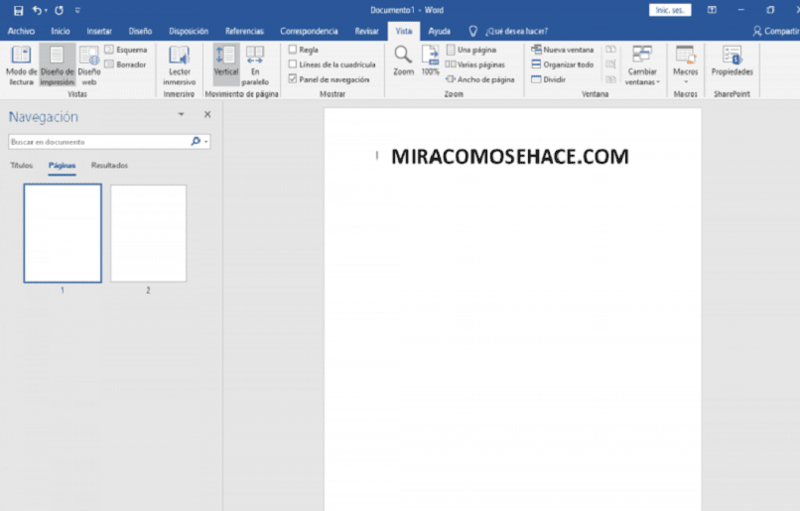
Task: Click the Redo/Repeat icon
Action: (x=60, y=10)
